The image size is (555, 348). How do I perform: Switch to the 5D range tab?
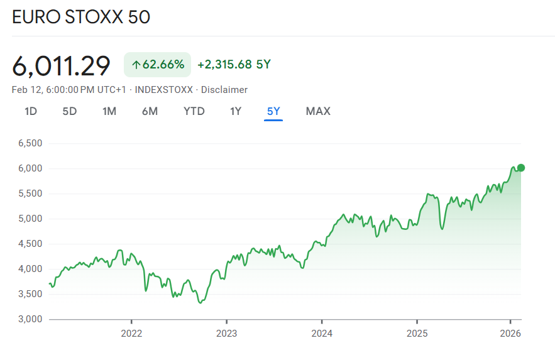pos(69,111)
